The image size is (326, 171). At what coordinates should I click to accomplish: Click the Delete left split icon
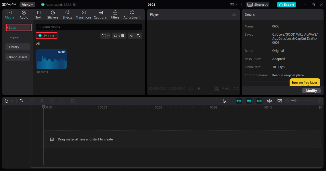52,101
